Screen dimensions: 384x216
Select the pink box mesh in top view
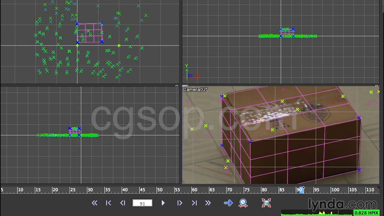(90, 33)
